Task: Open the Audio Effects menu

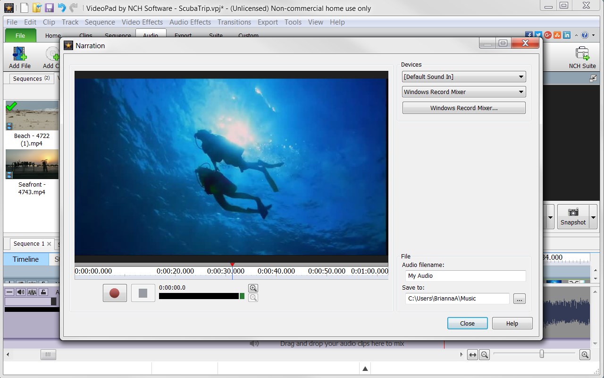Action: (x=190, y=22)
